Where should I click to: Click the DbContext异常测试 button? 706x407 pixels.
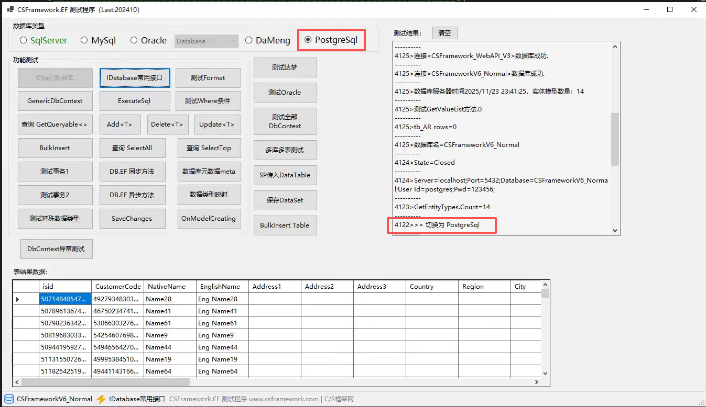(56, 248)
